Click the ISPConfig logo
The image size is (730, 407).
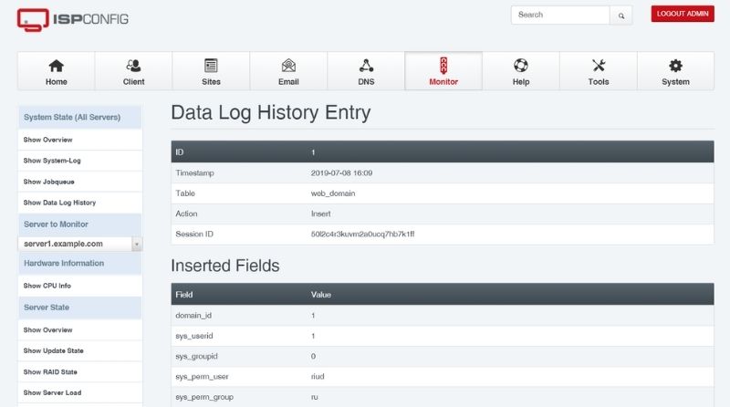(72, 19)
